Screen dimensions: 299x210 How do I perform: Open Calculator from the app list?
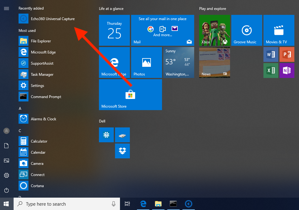tap(39, 141)
